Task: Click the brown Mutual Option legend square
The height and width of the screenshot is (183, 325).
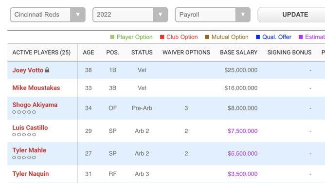Action: pyautogui.click(x=207, y=37)
